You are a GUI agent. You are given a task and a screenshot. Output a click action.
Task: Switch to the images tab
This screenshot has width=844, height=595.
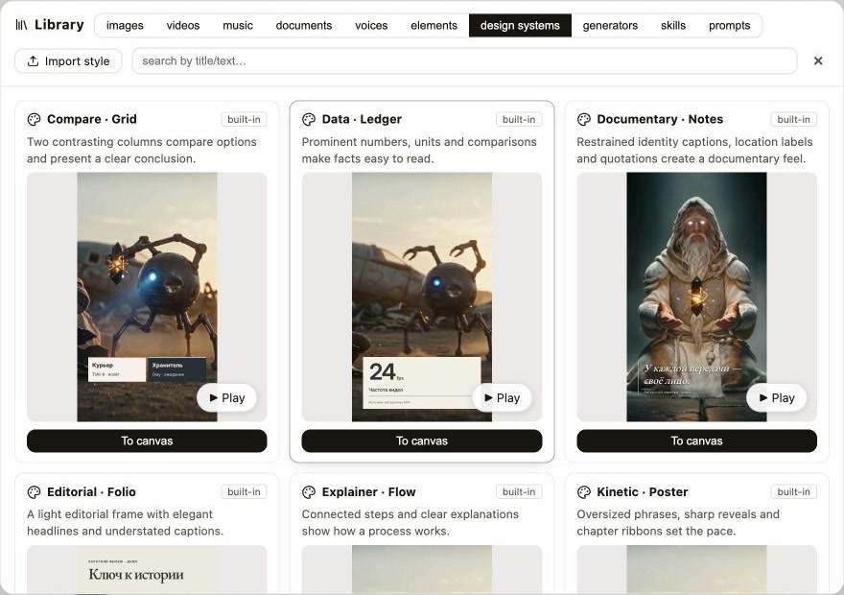point(125,25)
